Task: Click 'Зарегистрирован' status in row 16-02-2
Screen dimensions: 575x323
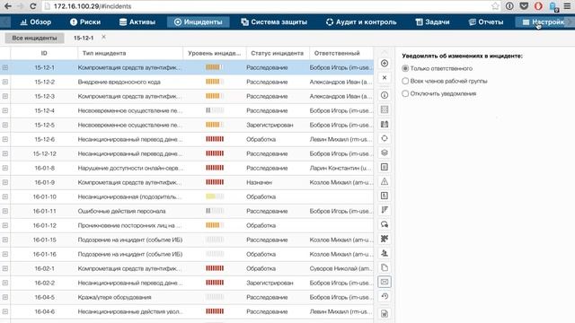Action: [270, 283]
